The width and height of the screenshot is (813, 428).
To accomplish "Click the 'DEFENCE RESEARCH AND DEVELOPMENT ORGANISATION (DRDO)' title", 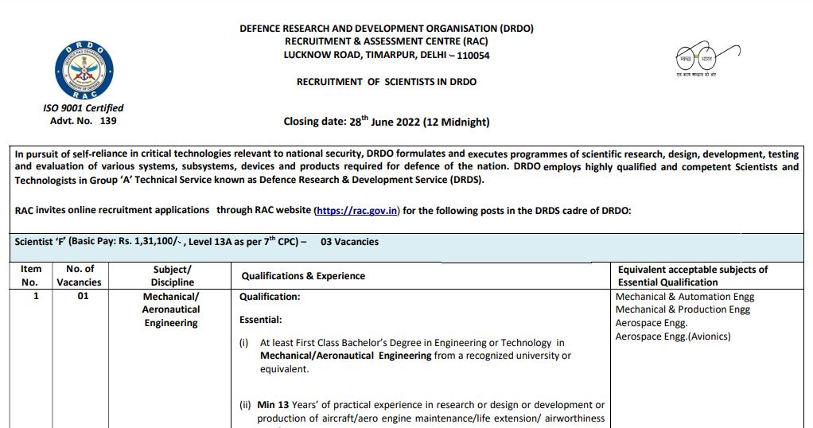I will 387,29.
